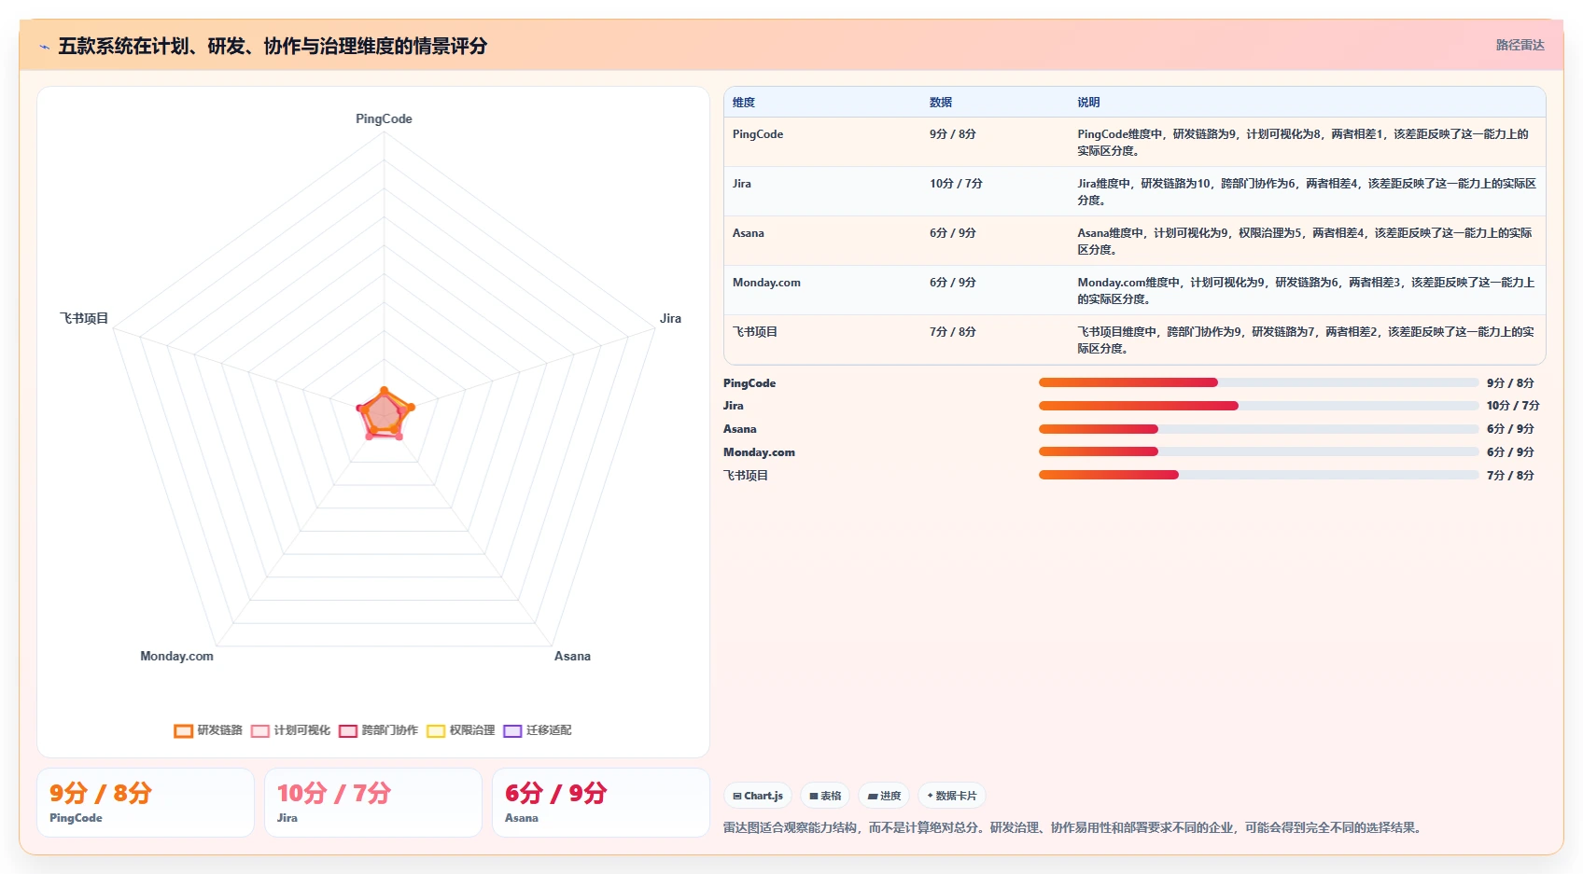
Task: Click the page title 五款系统…情景评分
Action: pyautogui.click(x=273, y=46)
